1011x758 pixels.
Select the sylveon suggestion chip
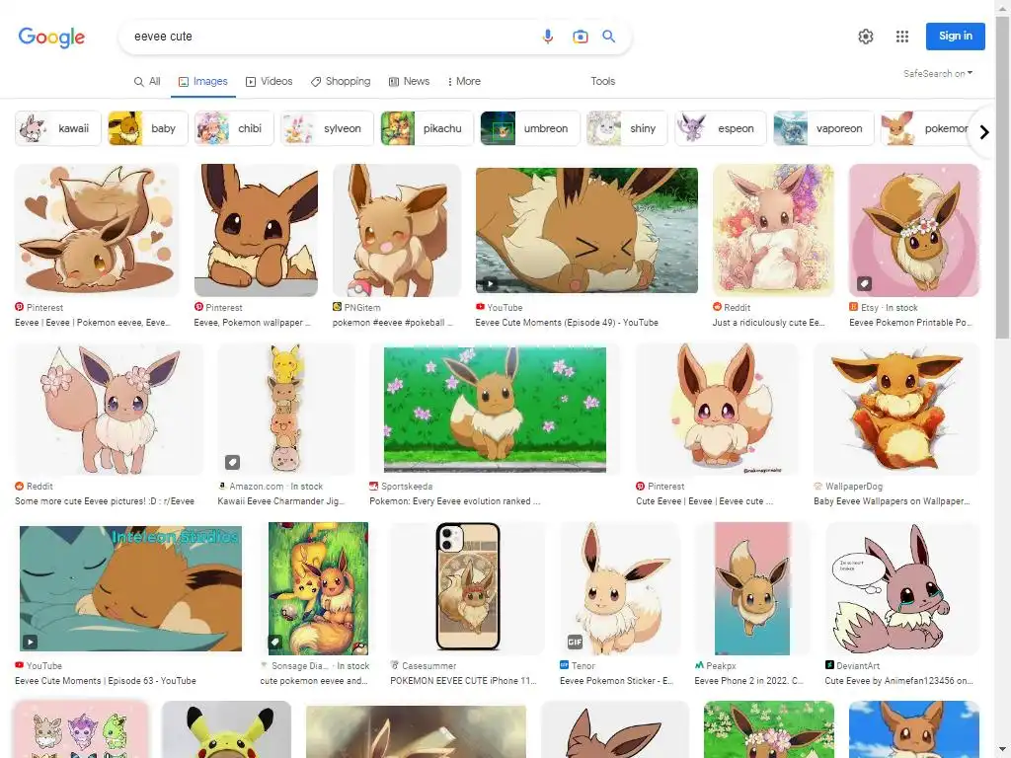pyautogui.click(x=327, y=128)
